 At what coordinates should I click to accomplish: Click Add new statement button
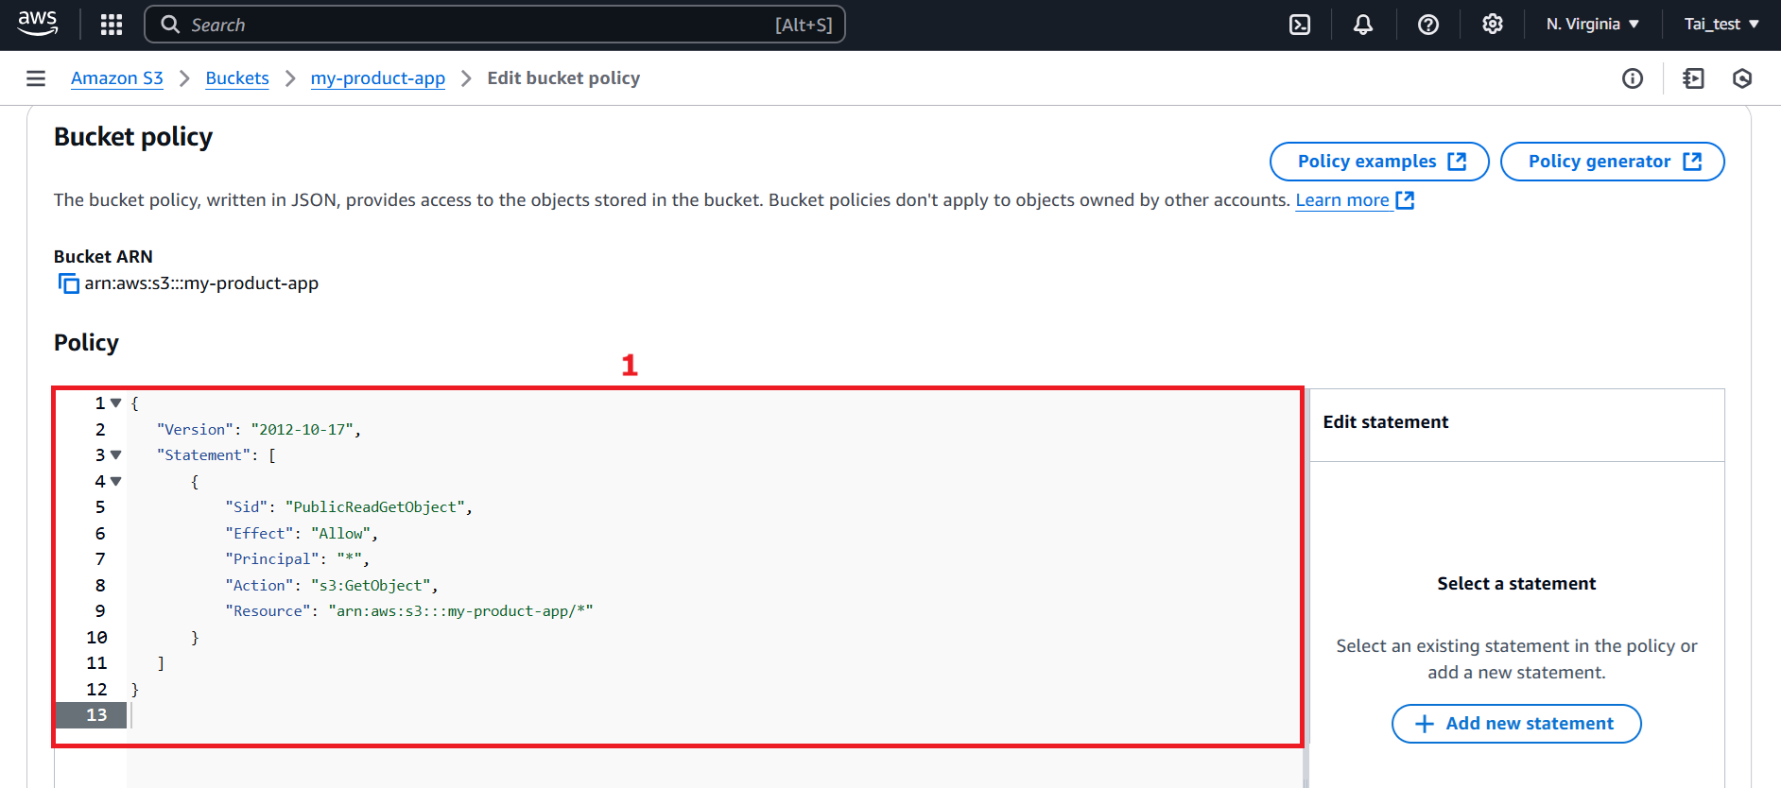coord(1516,724)
